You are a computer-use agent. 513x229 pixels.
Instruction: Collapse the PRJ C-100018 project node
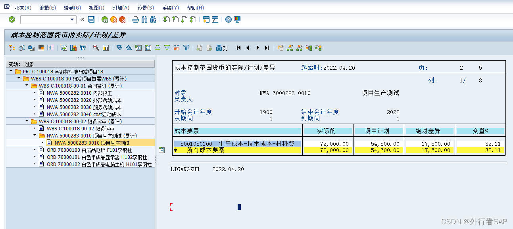[11, 72]
